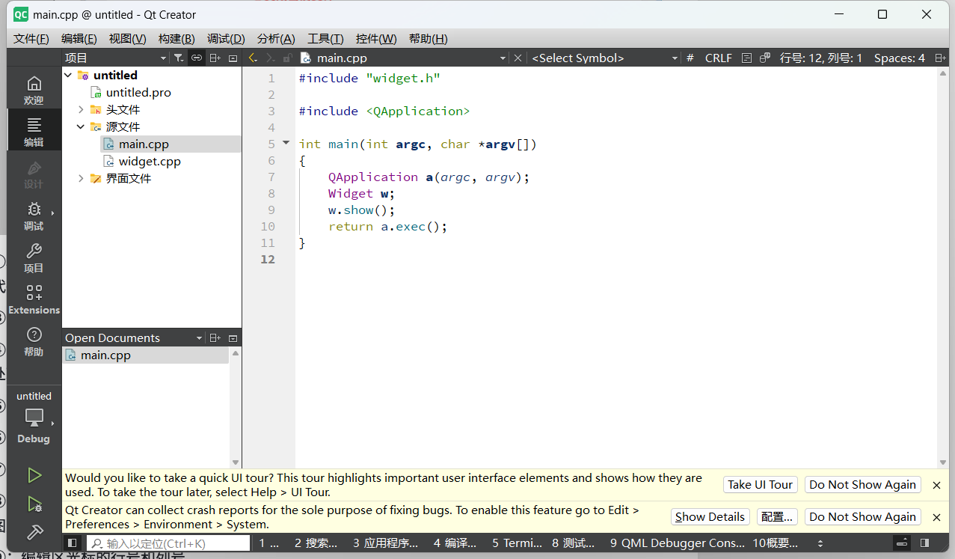
Task: Run the project with green play button
Action: (34, 475)
